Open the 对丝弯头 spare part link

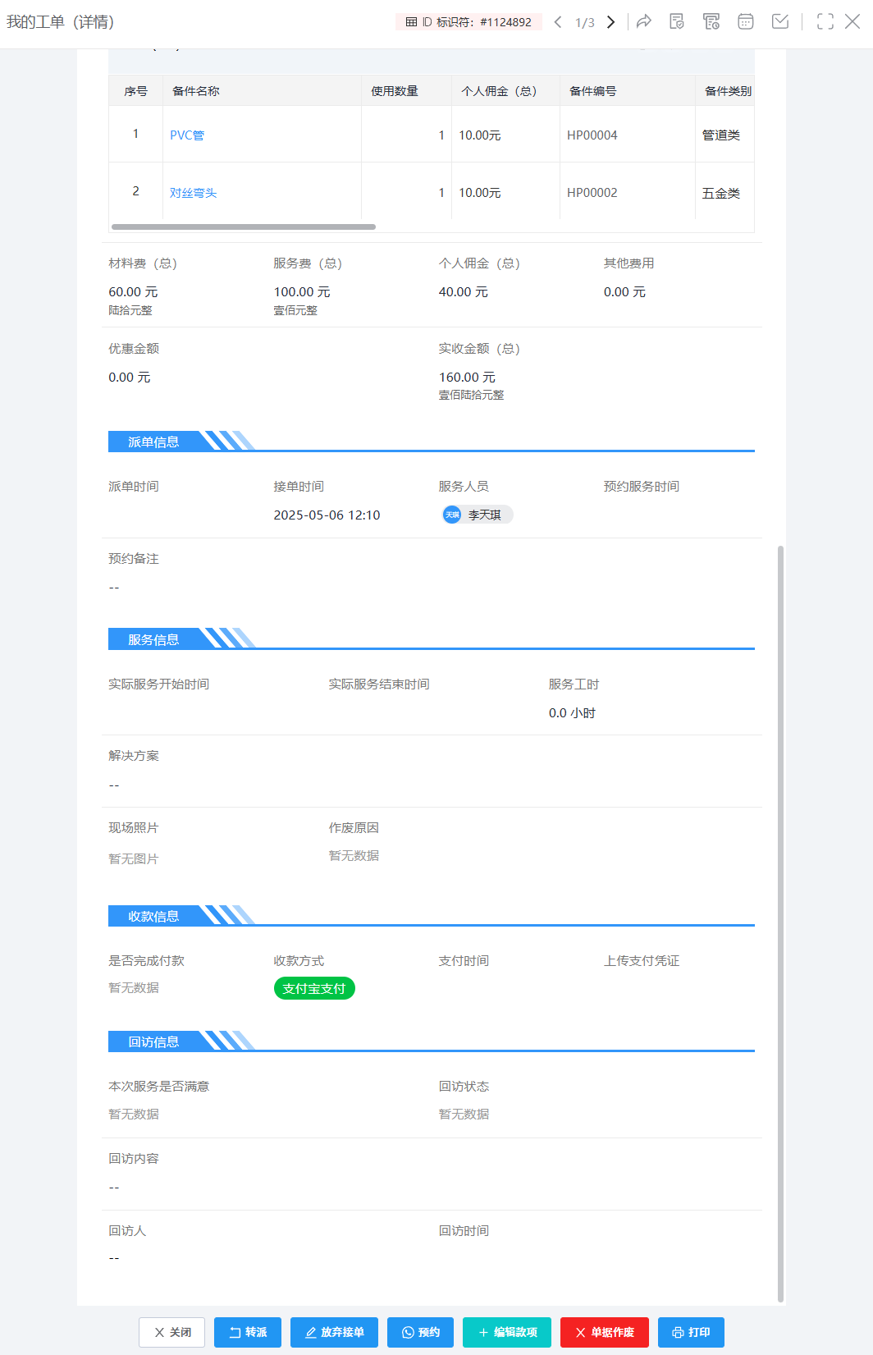193,193
